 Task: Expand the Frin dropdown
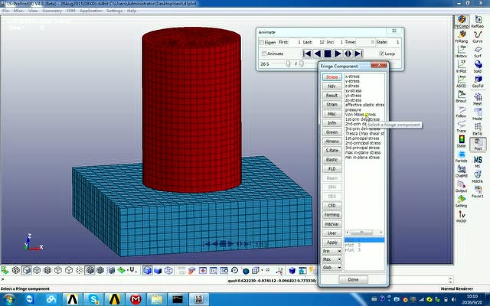(x=332, y=251)
